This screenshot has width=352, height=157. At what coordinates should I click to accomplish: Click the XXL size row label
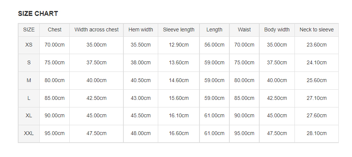29,134
